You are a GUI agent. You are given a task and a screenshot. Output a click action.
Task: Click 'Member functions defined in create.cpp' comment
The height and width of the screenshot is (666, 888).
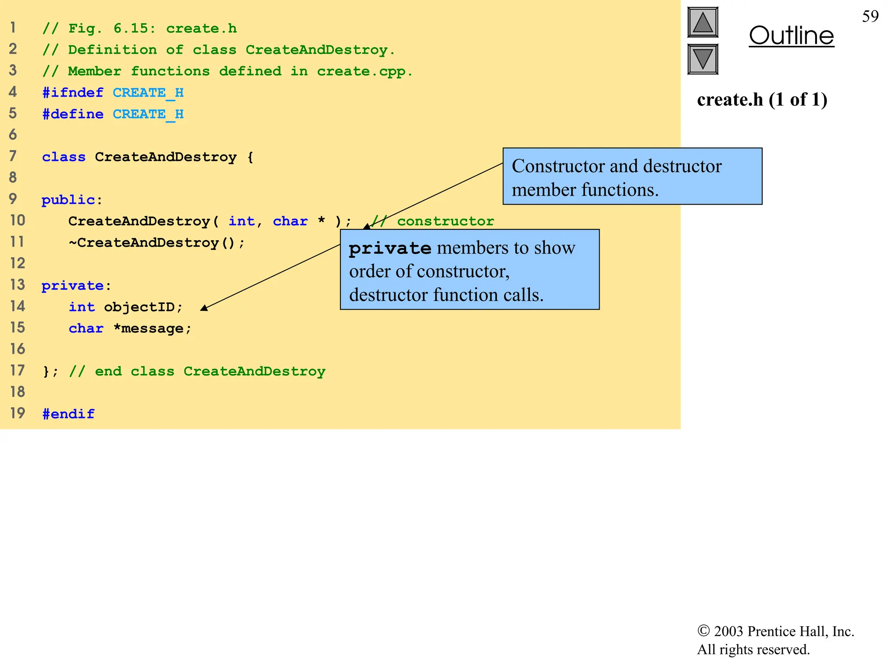pyautogui.click(x=228, y=71)
